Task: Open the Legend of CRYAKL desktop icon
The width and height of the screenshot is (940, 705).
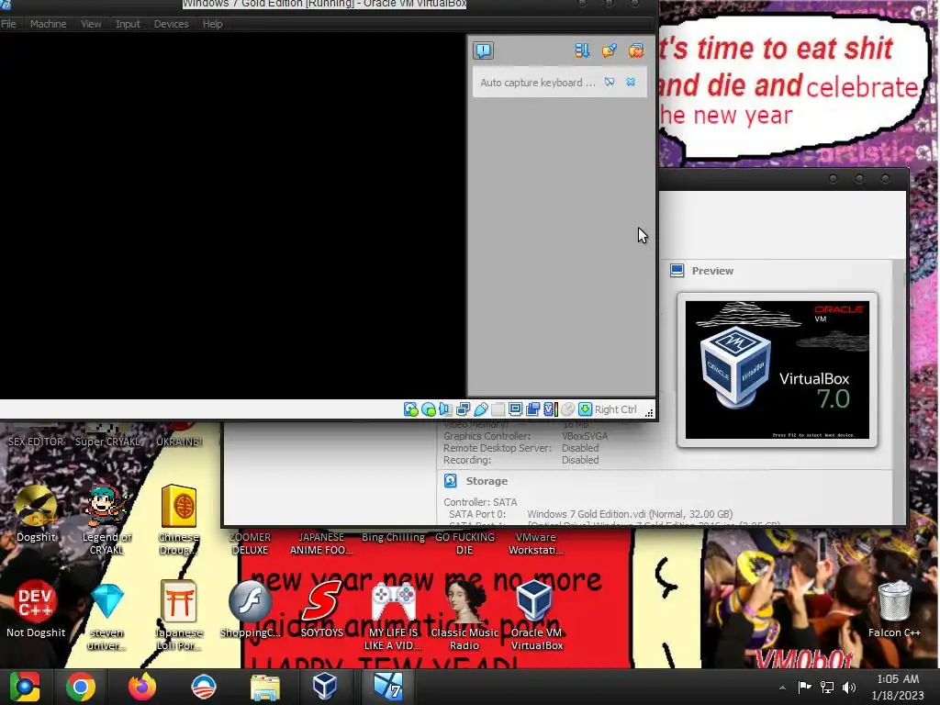Action: click(x=106, y=520)
